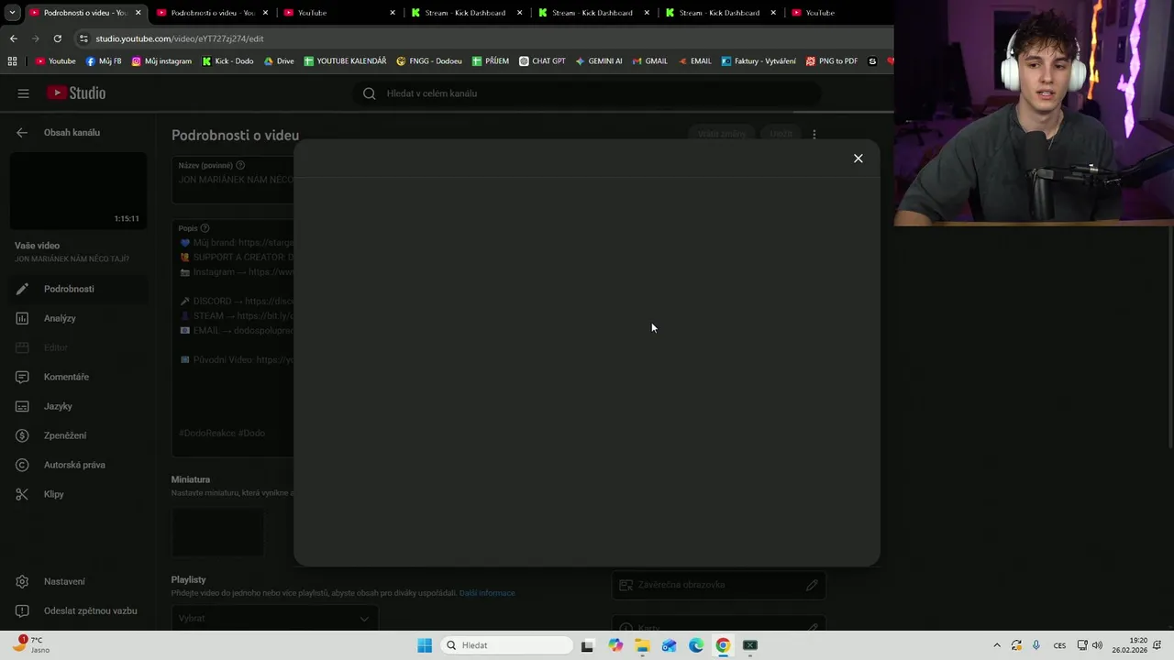Click the Nastavení gear icon

point(23,581)
